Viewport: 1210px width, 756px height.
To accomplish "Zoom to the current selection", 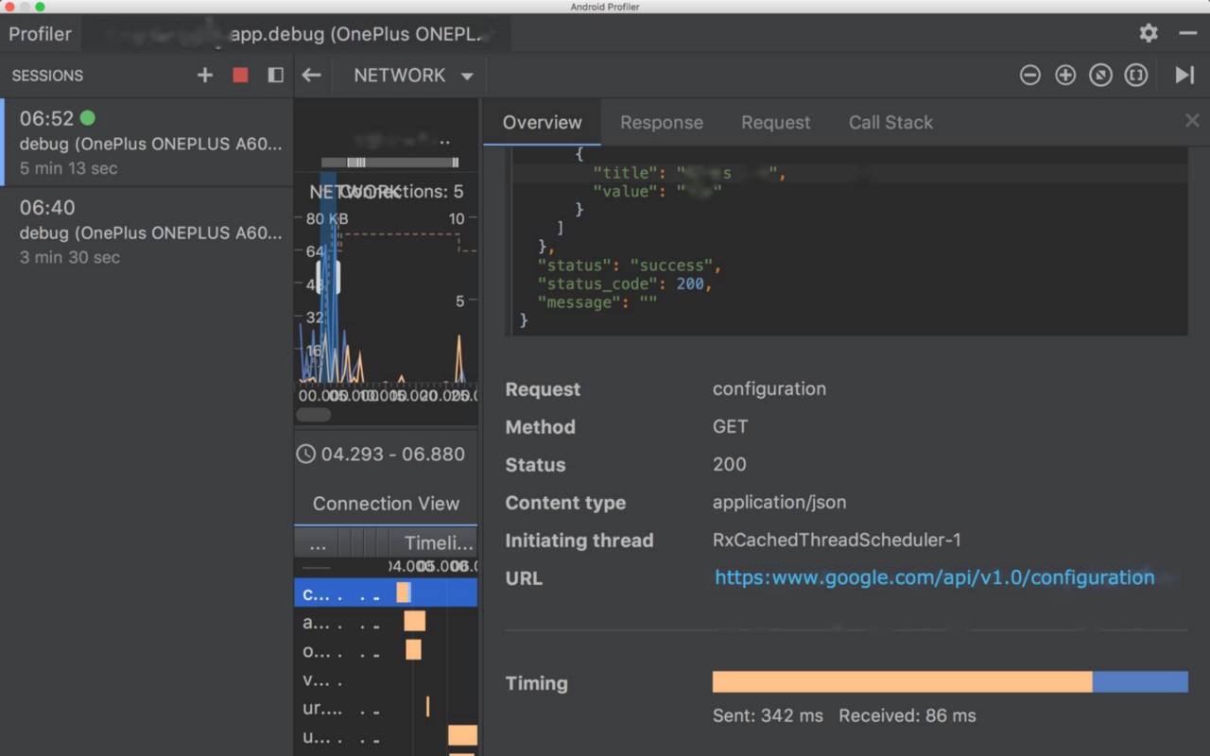I will tap(1136, 75).
